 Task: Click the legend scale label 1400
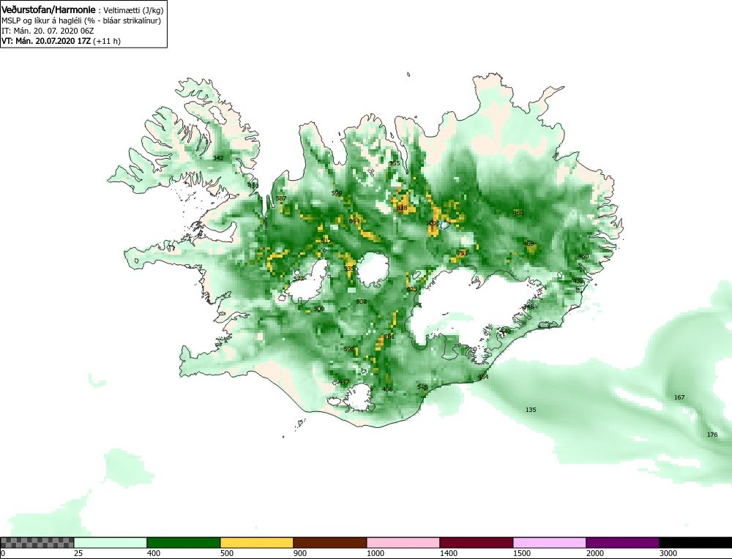pyautogui.click(x=449, y=553)
